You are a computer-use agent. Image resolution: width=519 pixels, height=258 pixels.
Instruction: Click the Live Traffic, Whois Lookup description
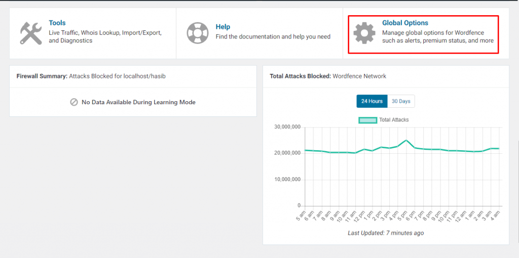pos(105,36)
